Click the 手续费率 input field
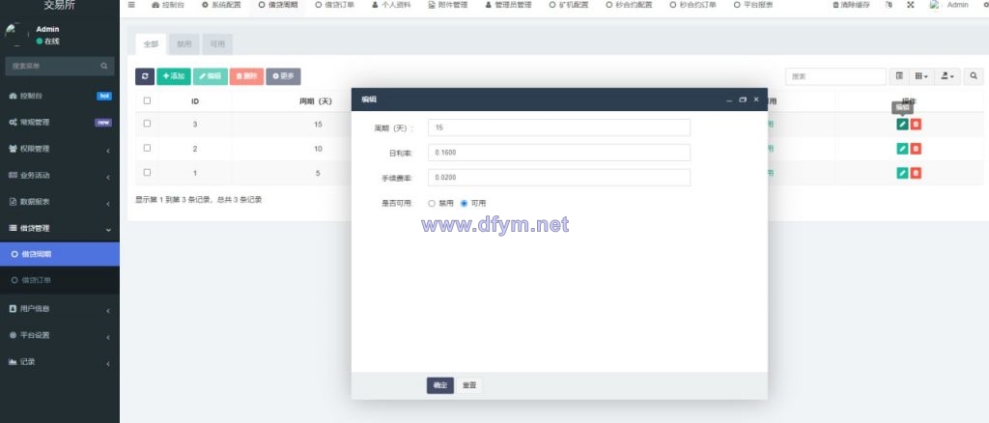This screenshot has height=423, width=989. [x=559, y=178]
